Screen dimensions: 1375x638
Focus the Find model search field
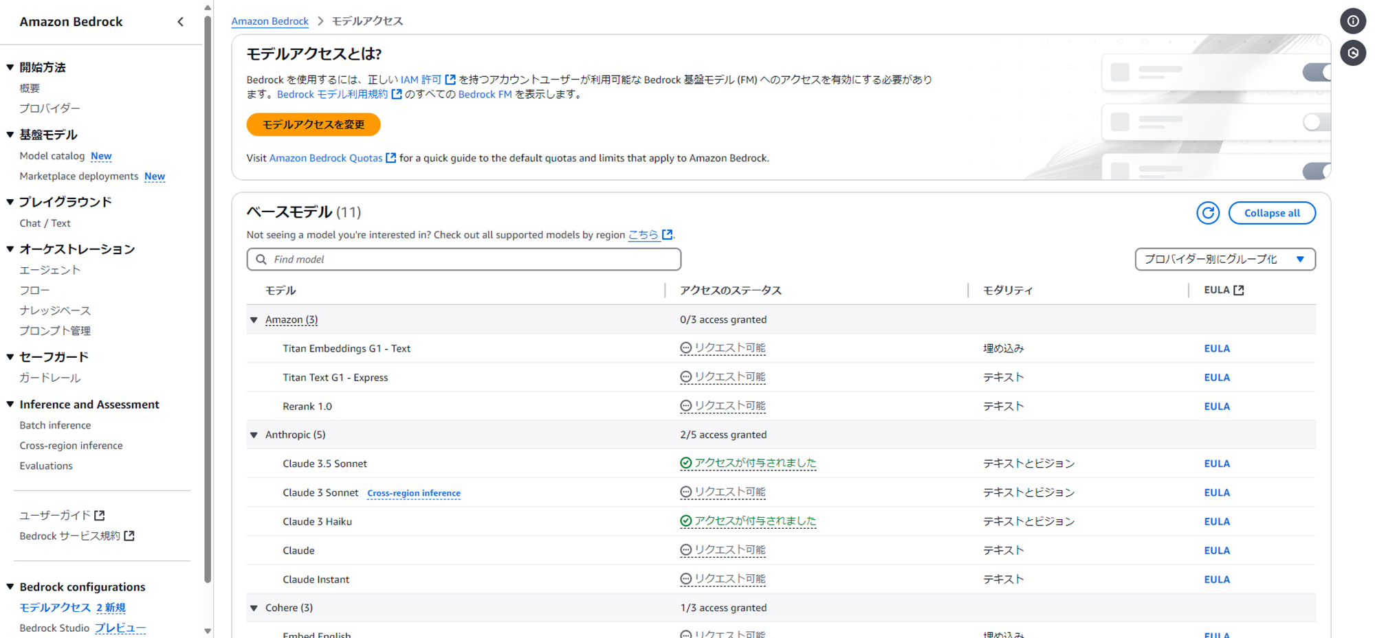click(x=464, y=260)
